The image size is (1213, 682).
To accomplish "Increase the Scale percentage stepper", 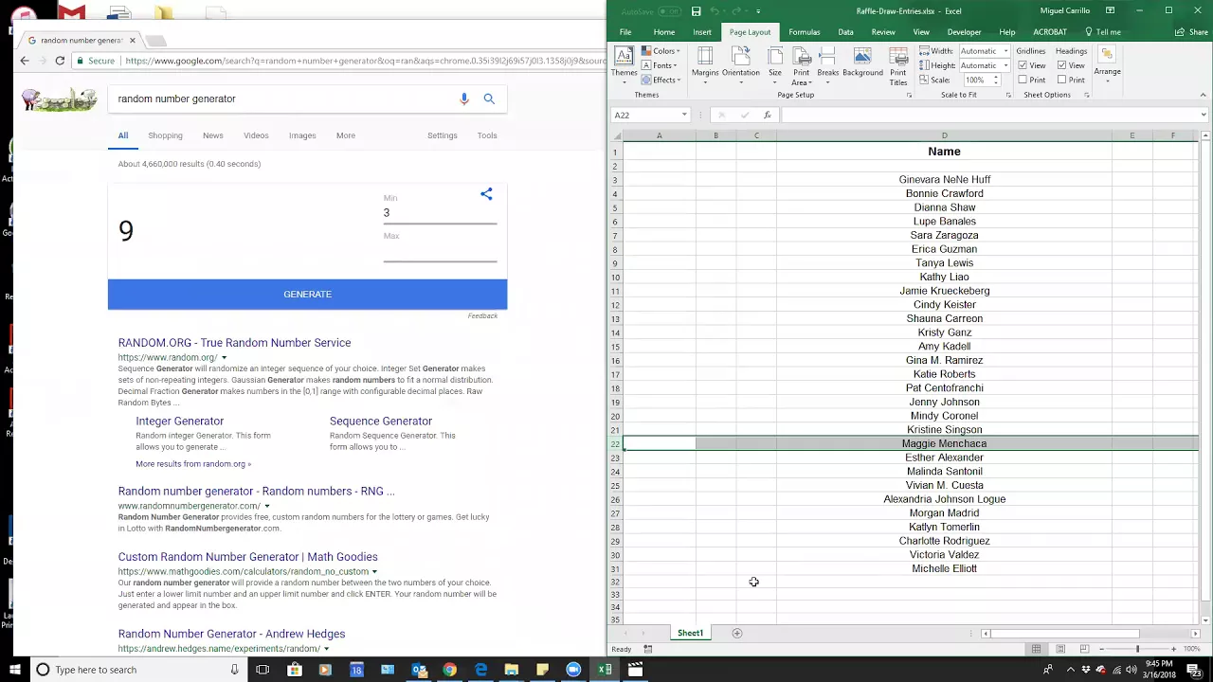I will coord(995,78).
